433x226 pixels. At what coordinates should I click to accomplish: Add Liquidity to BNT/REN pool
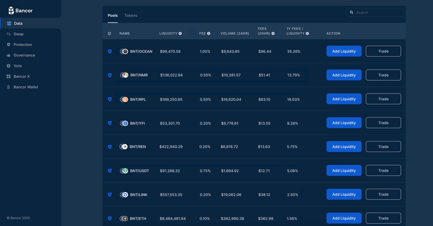(344, 146)
